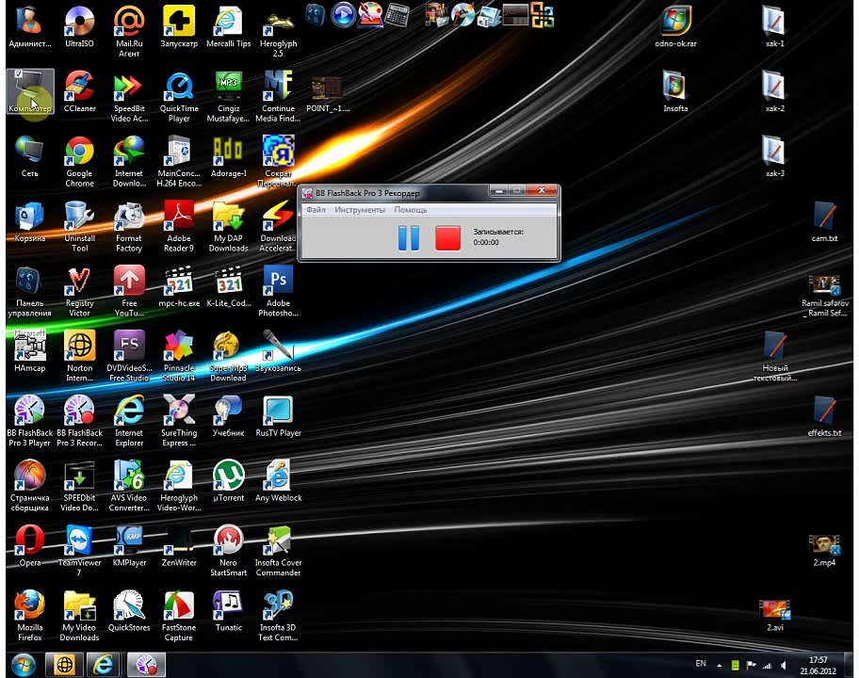The width and height of the screenshot is (859, 678).
Task: Select the Nero StartSmart desktop icon
Action: pyautogui.click(x=229, y=551)
